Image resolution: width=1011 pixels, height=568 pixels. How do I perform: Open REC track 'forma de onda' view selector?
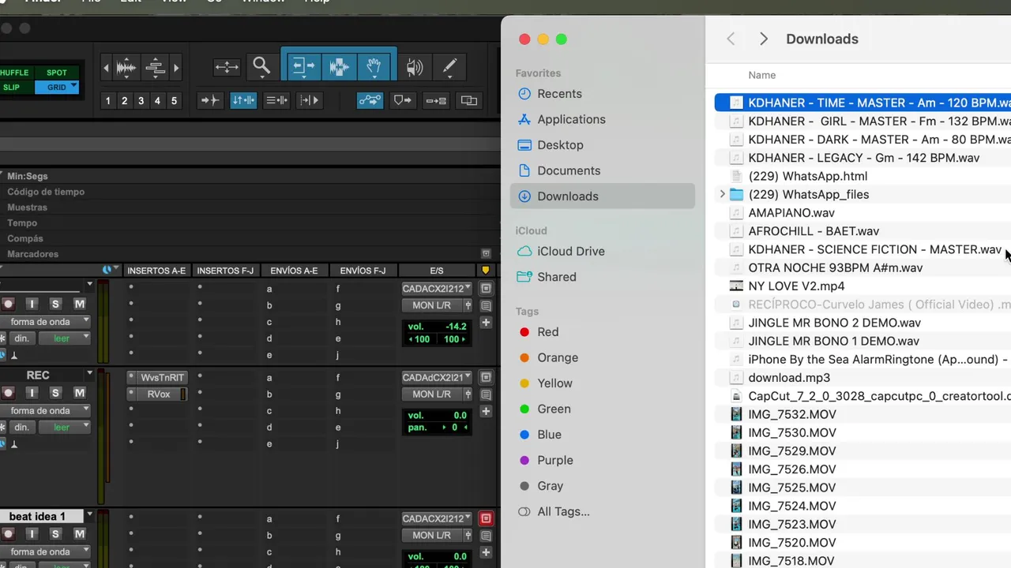(x=45, y=411)
